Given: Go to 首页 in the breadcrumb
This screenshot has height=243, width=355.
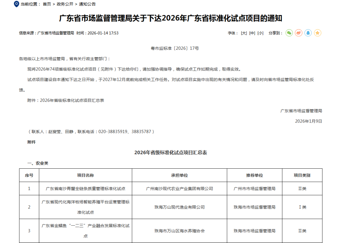Looking at the screenshot, I should click(x=47, y=4).
